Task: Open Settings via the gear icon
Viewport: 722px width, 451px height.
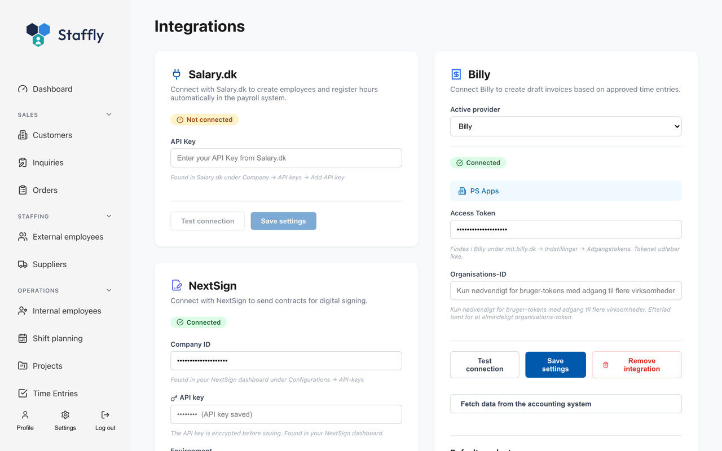Action: [x=65, y=415]
